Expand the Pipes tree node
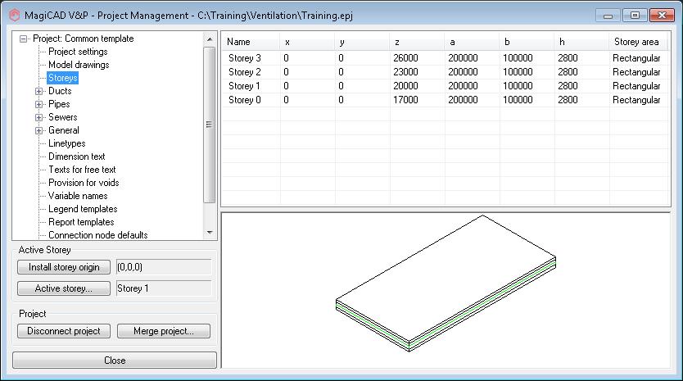The image size is (683, 381). (x=38, y=104)
